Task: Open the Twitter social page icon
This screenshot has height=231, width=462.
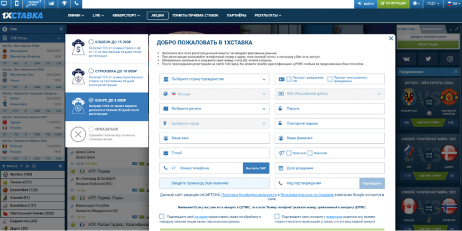Action: click(428, 59)
